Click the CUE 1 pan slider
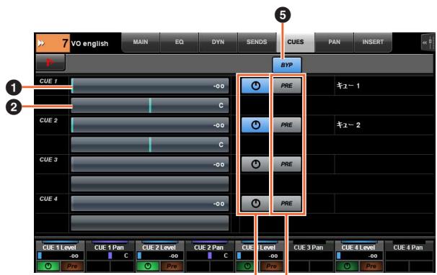This screenshot has height=275, width=437. (150, 105)
